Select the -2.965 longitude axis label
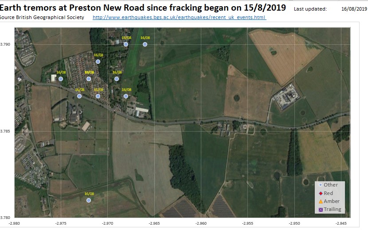The height and width of the screenshot is (230, 368). (x=154, y=224)
